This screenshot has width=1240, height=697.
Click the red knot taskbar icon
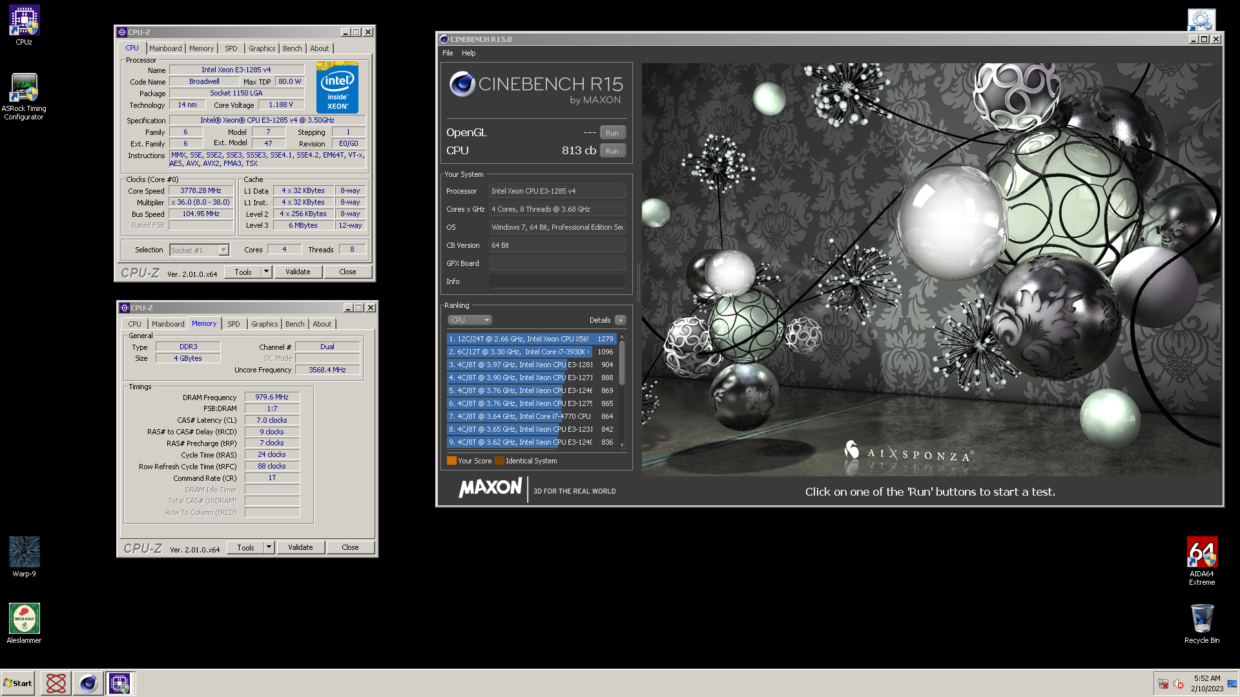56,683
